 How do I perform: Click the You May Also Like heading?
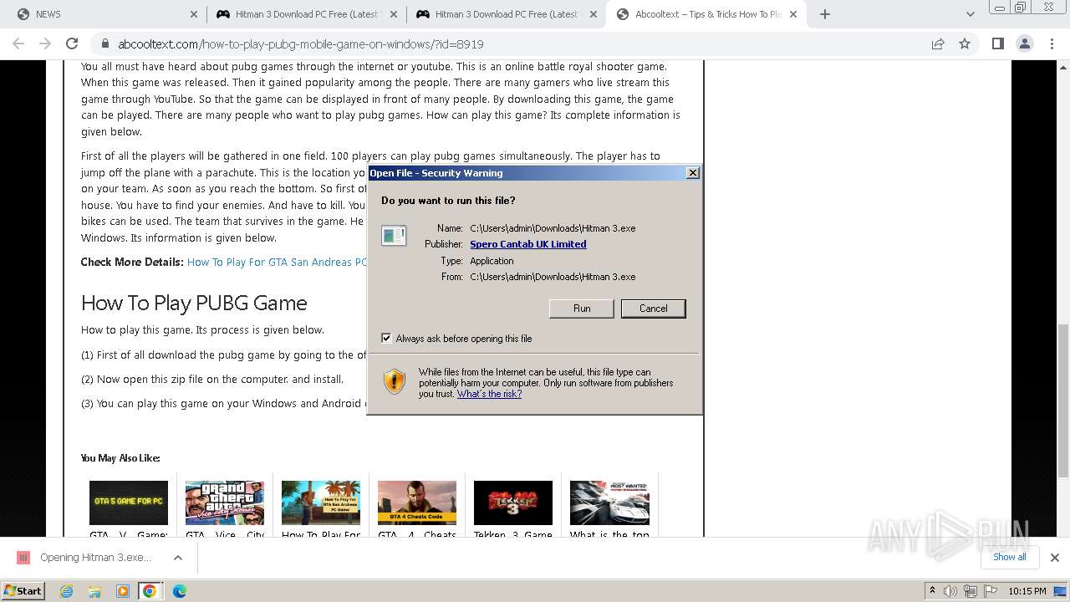120,458
